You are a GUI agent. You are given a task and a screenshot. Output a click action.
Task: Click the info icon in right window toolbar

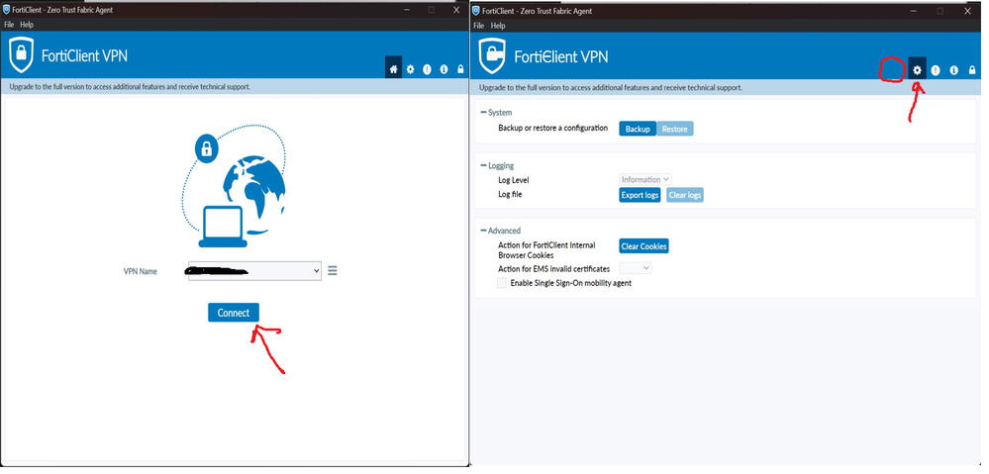pyautogui.click(x=953, y=70)
